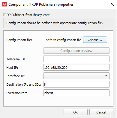Screen dimensions: 117x118
Task: Click the configuration description info box
Action: (58, 23)
